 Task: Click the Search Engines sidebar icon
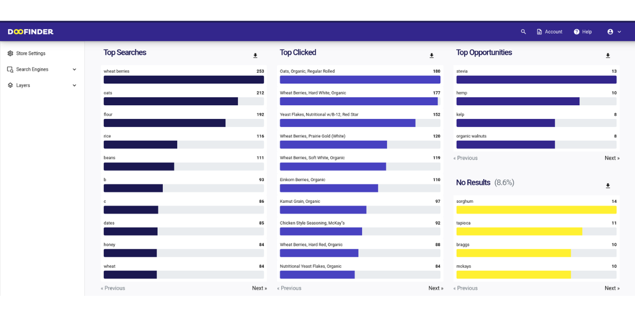tap(10, 69)
